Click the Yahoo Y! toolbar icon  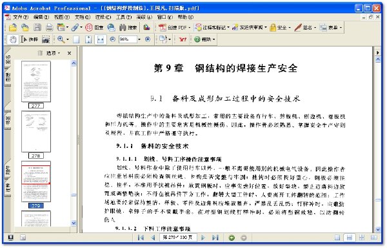tap(183, 39)
